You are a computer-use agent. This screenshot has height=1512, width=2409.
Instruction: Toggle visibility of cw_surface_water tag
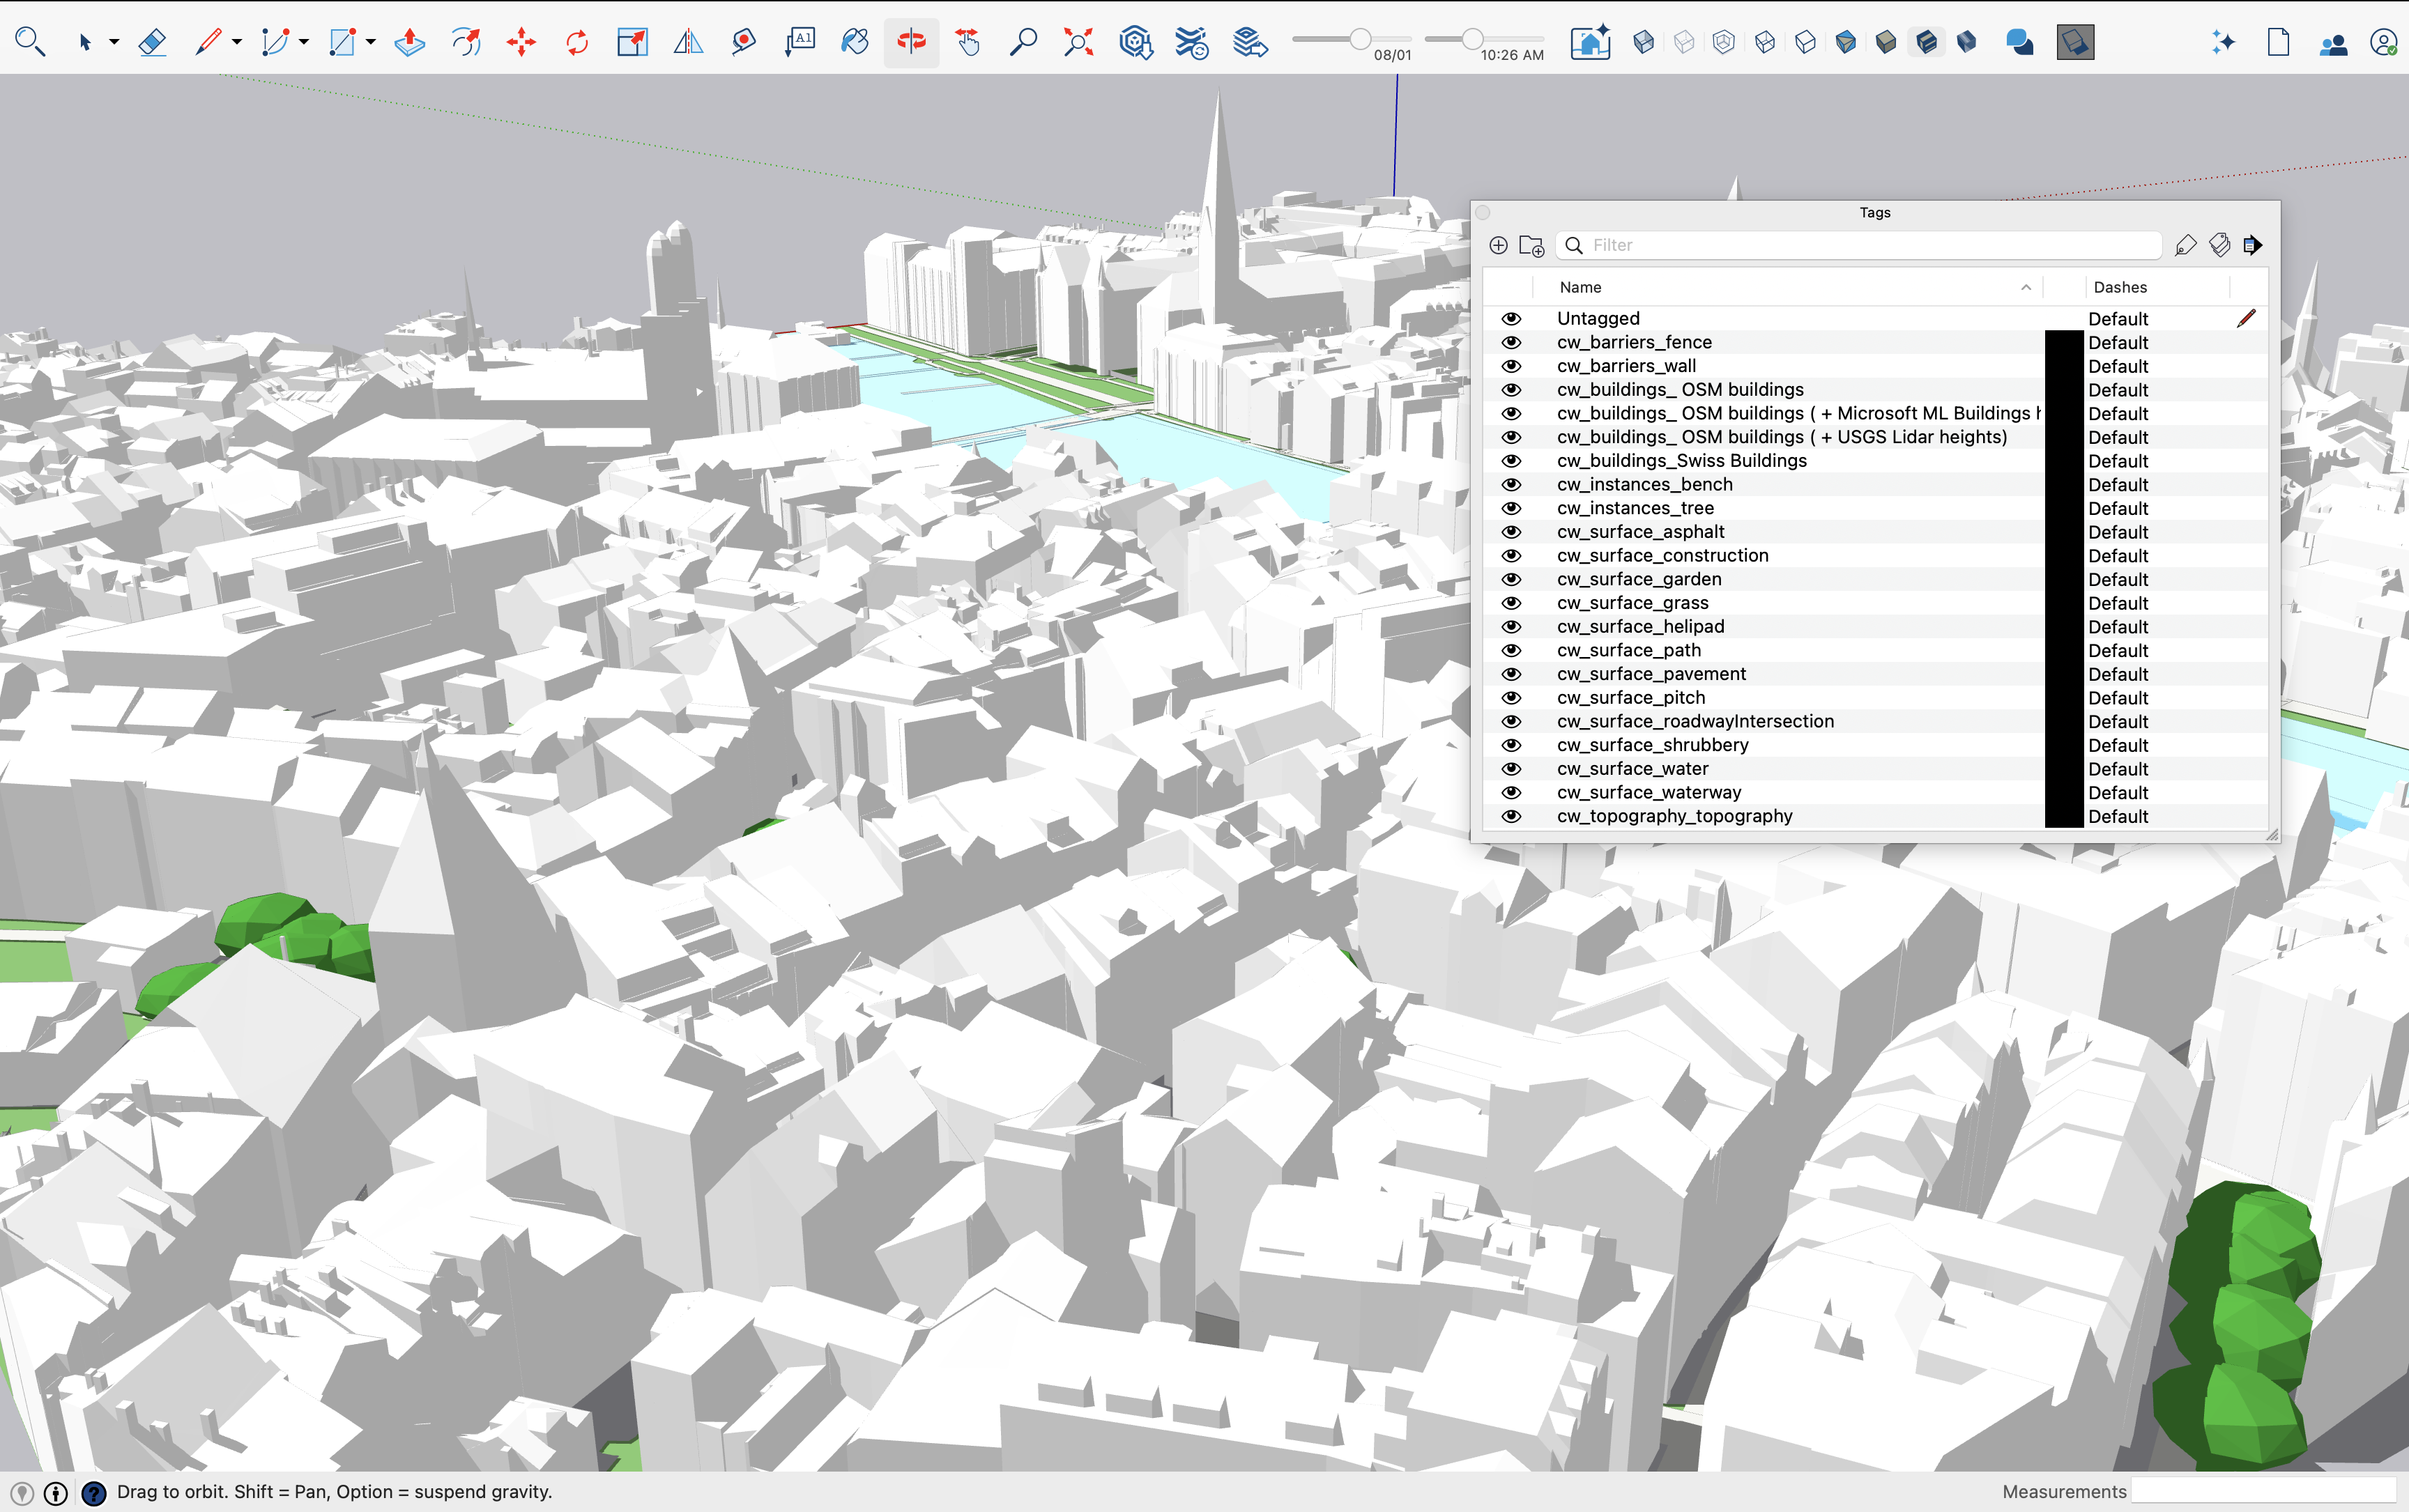point(1511,769)
